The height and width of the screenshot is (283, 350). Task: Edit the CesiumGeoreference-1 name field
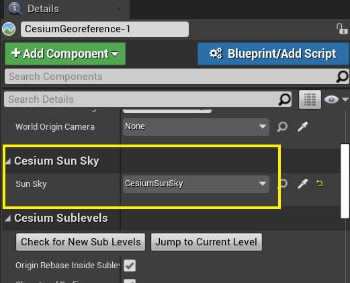105,29
